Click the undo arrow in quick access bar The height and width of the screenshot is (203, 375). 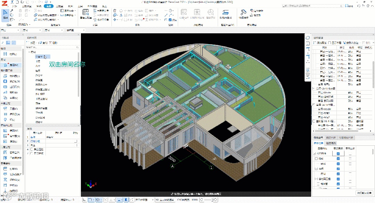32,2
